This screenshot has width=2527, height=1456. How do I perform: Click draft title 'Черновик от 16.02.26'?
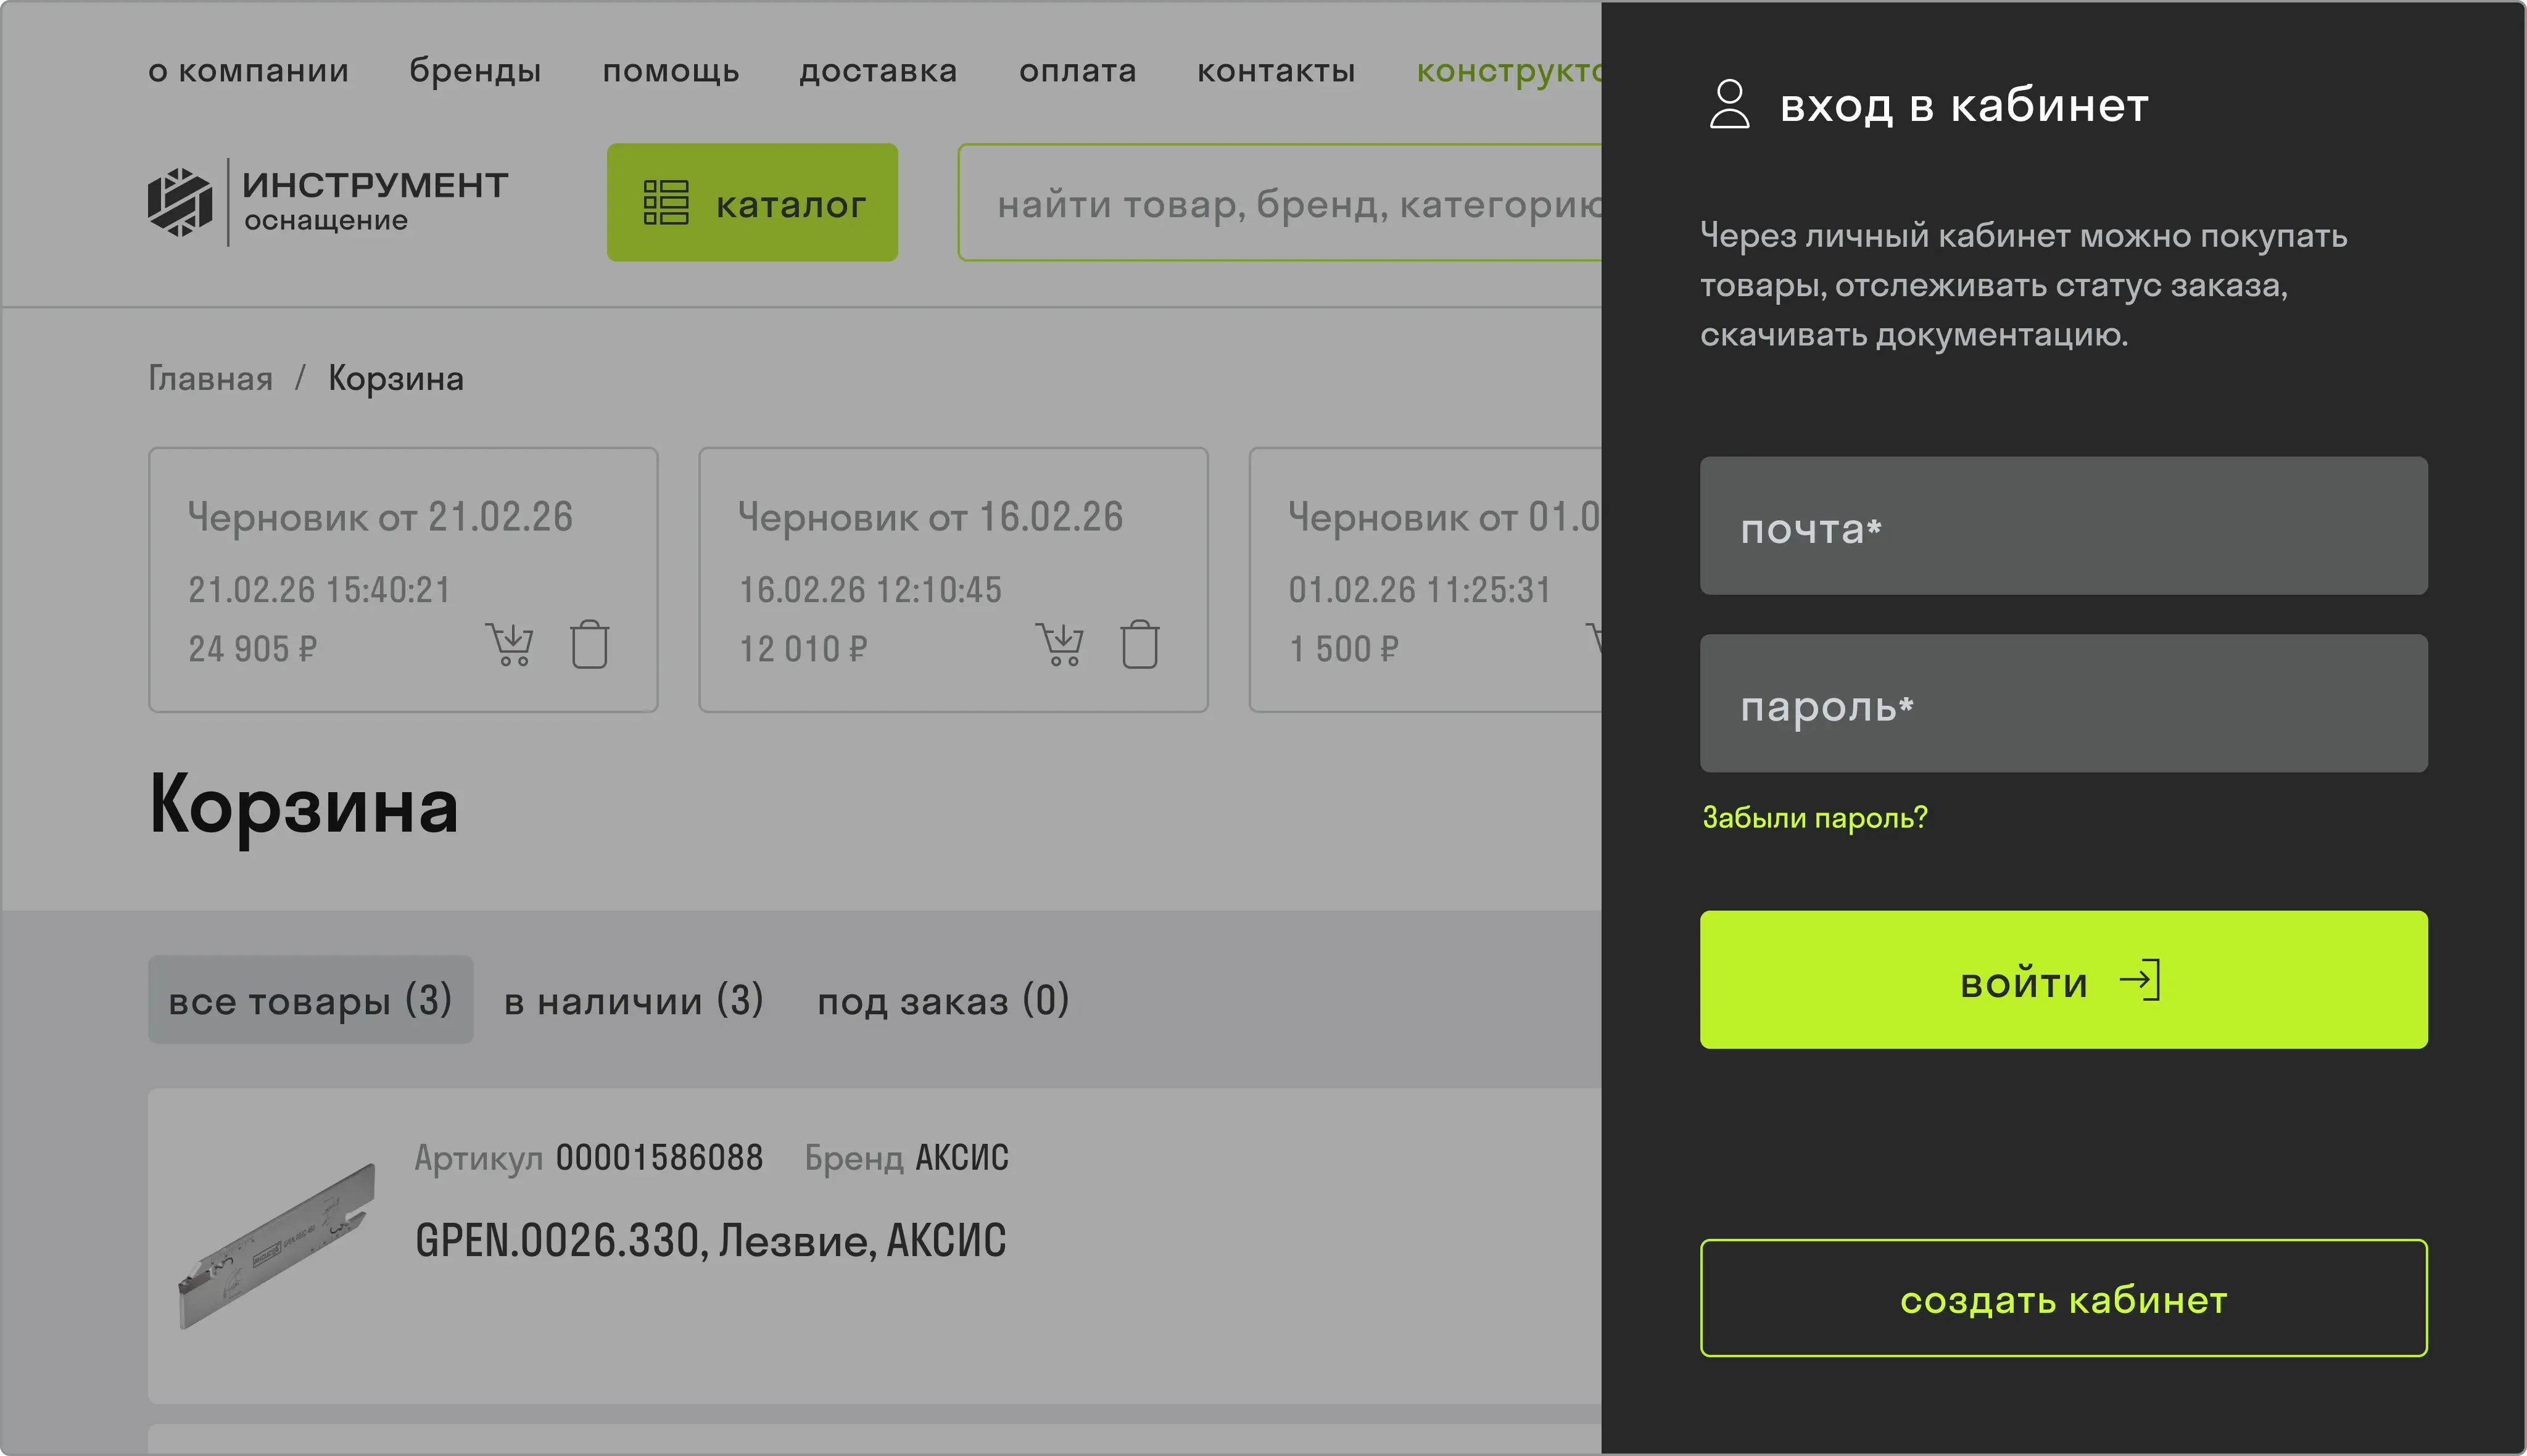(x=930, y=518)
